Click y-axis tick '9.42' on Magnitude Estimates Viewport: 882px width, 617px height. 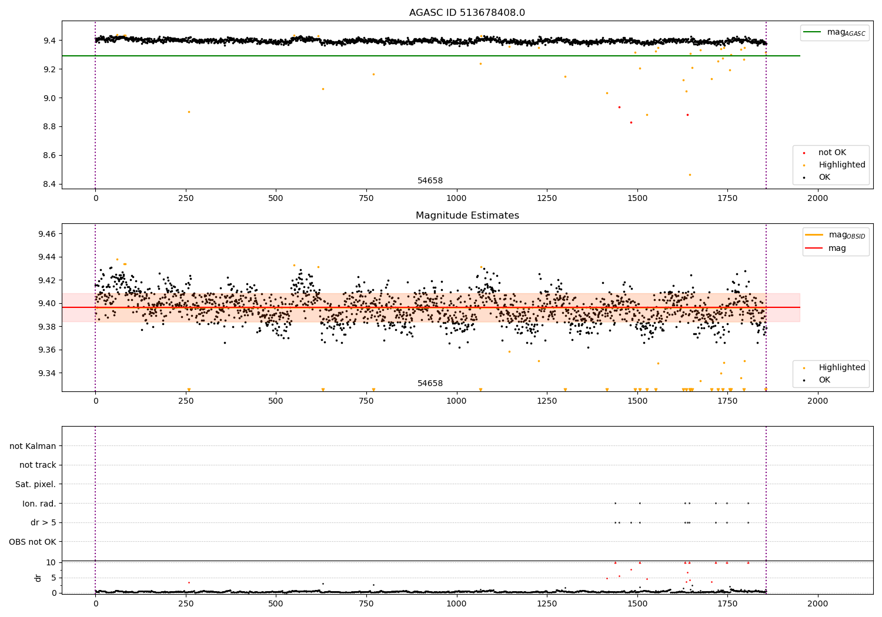47,280
